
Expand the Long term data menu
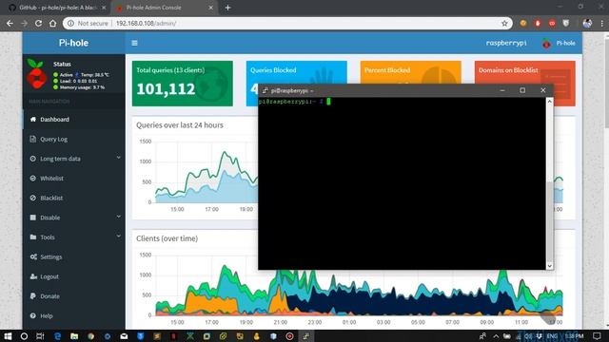click(74, 159)
